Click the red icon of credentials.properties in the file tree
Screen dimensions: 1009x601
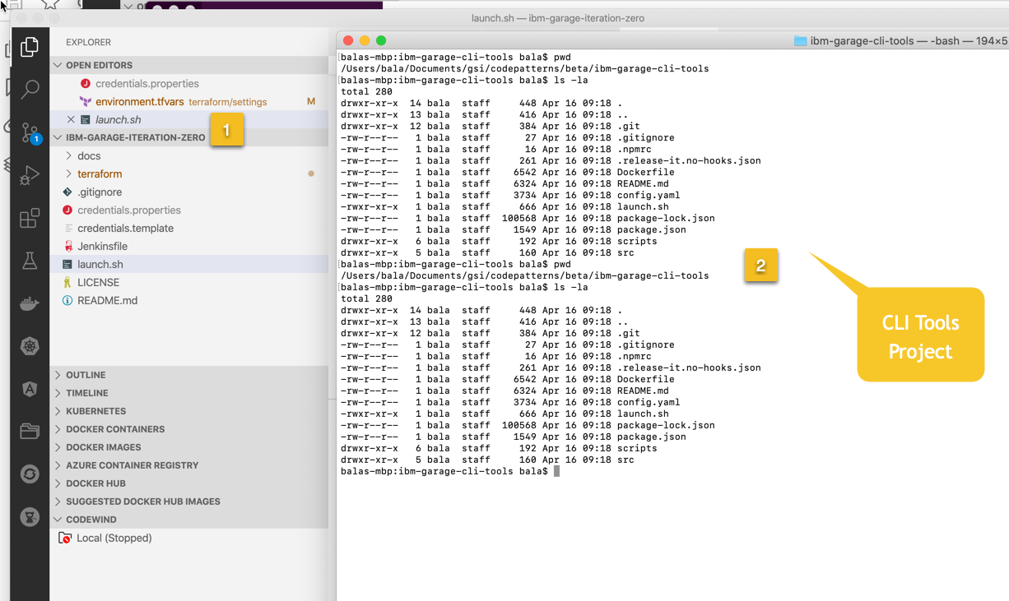pos(67,210)
